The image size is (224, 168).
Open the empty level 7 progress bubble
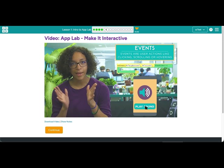[x=113, y=30]
